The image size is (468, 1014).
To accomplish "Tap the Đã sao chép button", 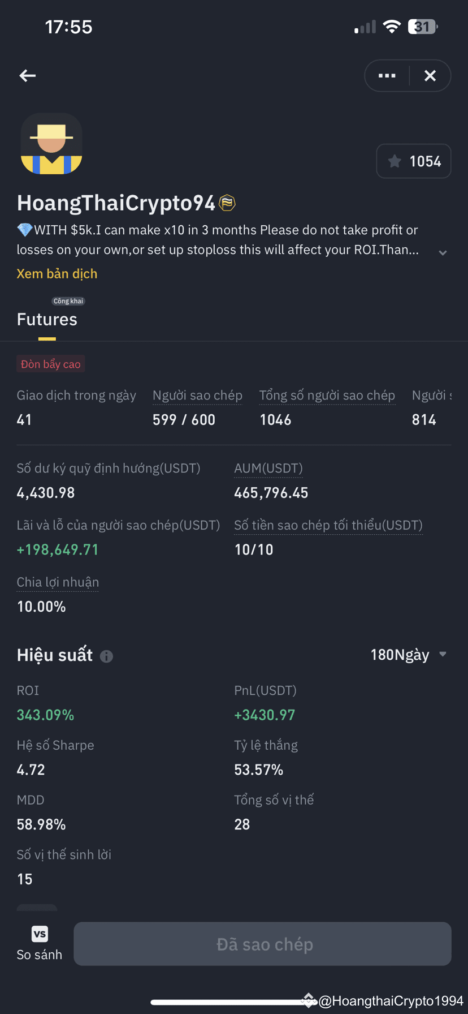I will [263, 944].
